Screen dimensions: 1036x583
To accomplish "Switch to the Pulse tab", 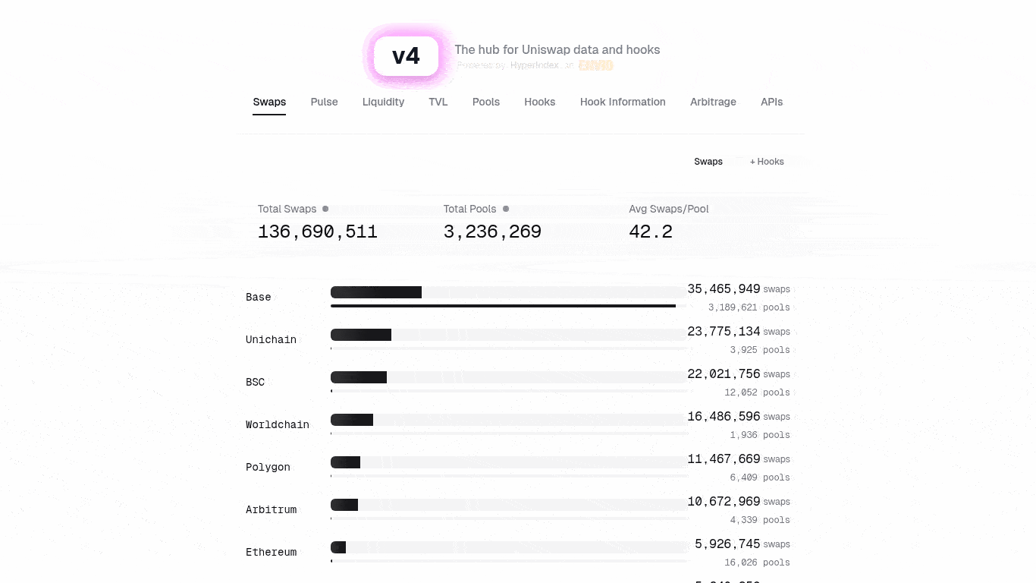I will click(x=324, y=102).
